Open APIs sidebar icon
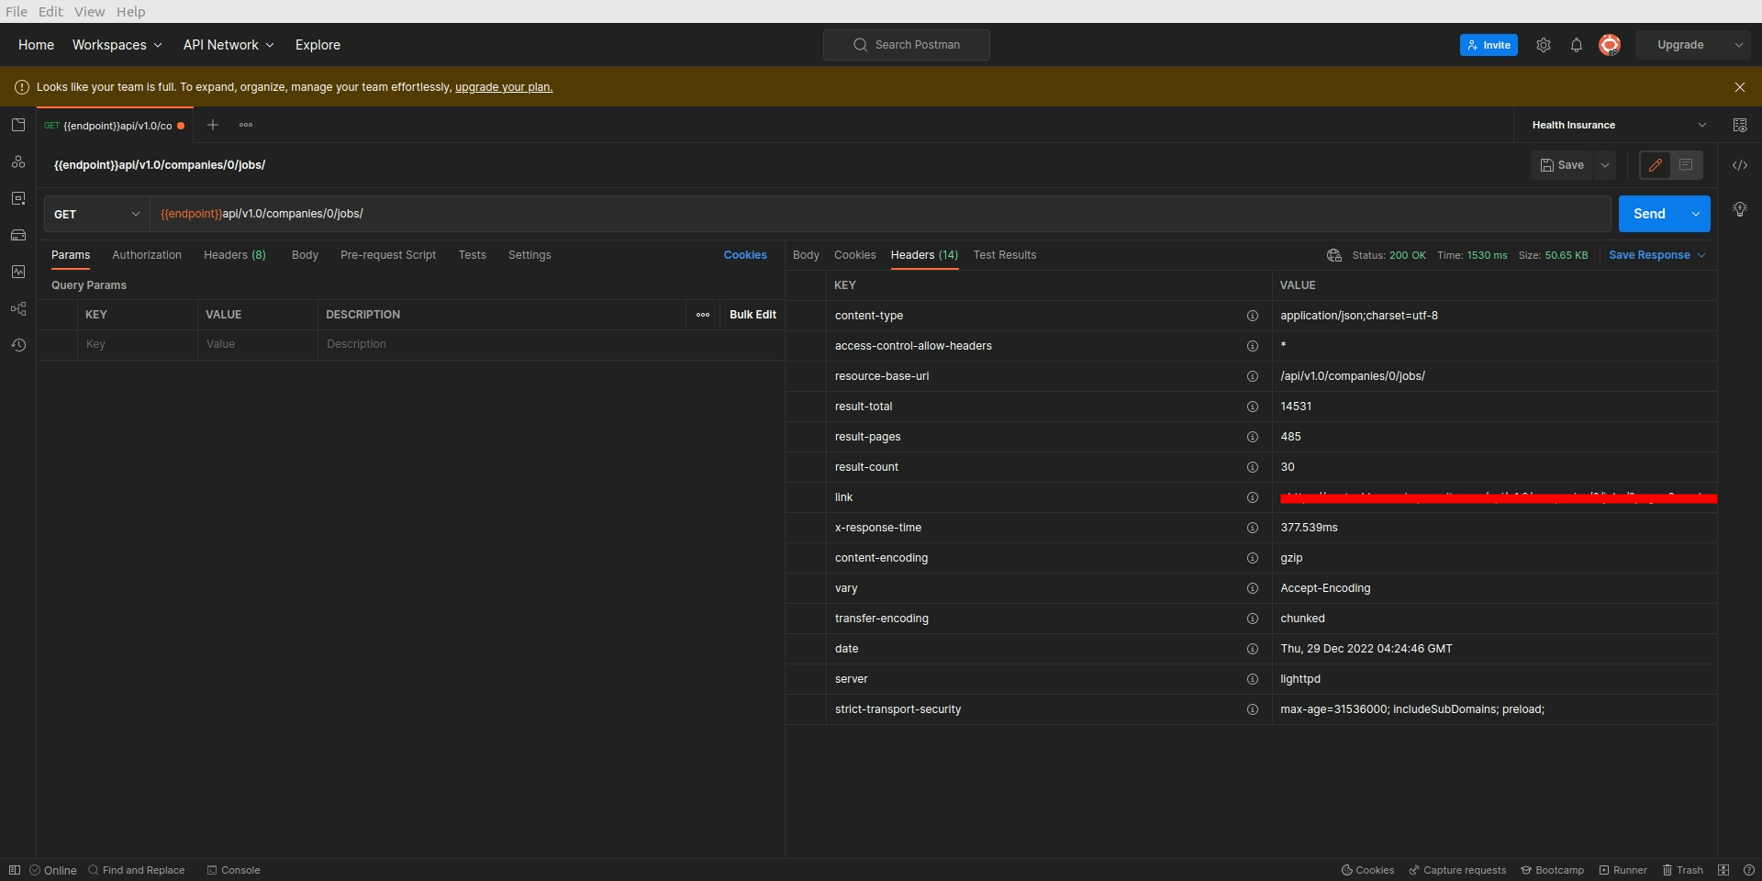 coord(18,162)
